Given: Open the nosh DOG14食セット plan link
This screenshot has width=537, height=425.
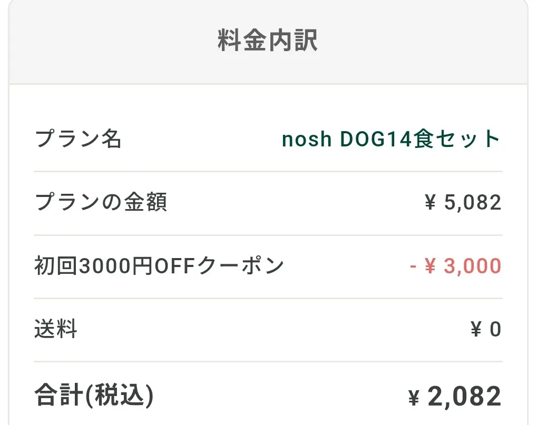Looking at the screenshot, I should coord(390,140).
